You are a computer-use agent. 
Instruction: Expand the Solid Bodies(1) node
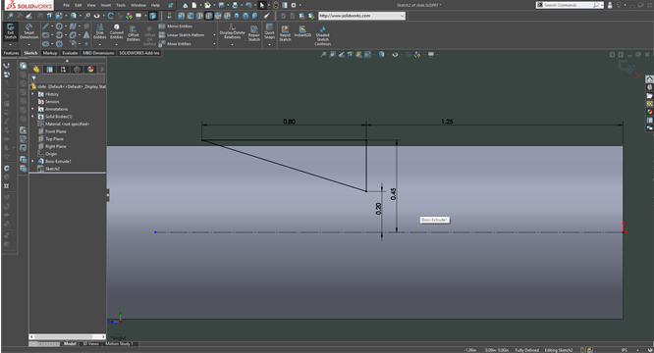click(x=33, y=117)
